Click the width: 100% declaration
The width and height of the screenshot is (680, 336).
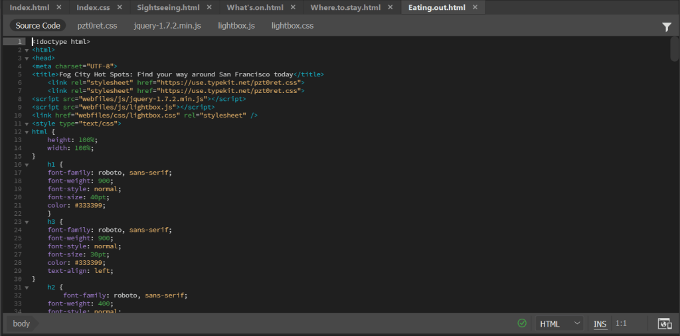point(70,148)
